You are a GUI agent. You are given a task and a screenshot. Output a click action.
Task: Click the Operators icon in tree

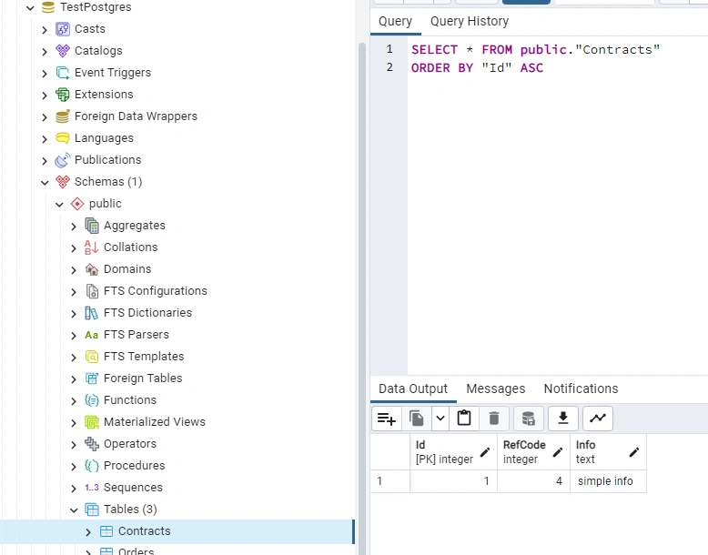[x=92, y=443]
